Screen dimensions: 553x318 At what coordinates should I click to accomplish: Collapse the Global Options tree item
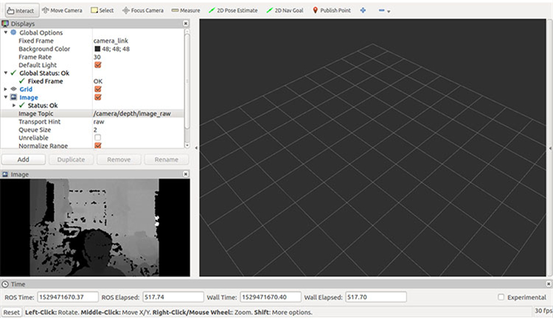click(x=5, y=32)
